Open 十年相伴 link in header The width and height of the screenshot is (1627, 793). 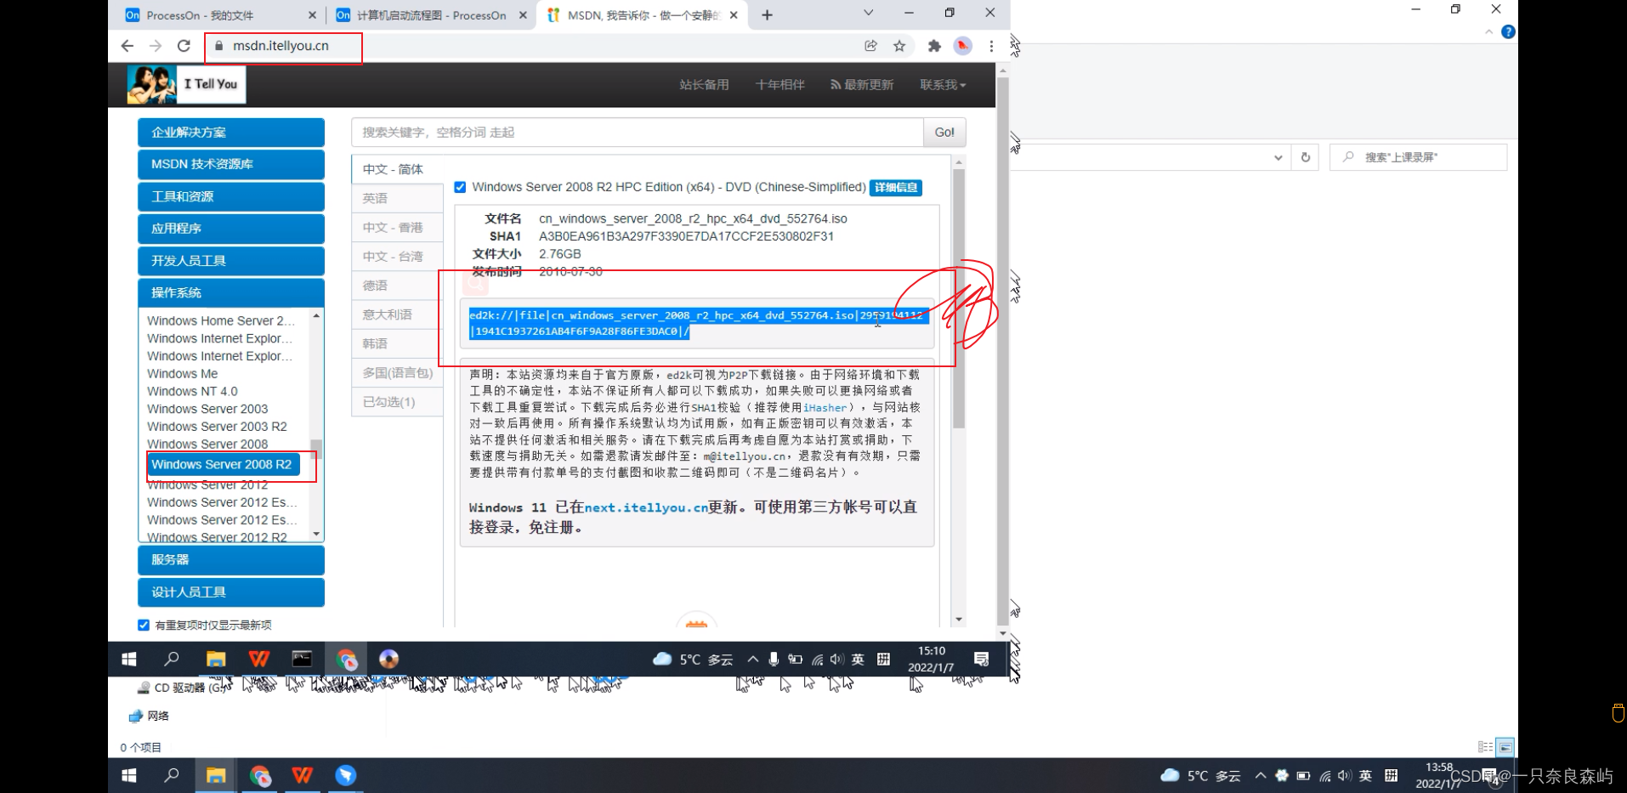[779, 85]
